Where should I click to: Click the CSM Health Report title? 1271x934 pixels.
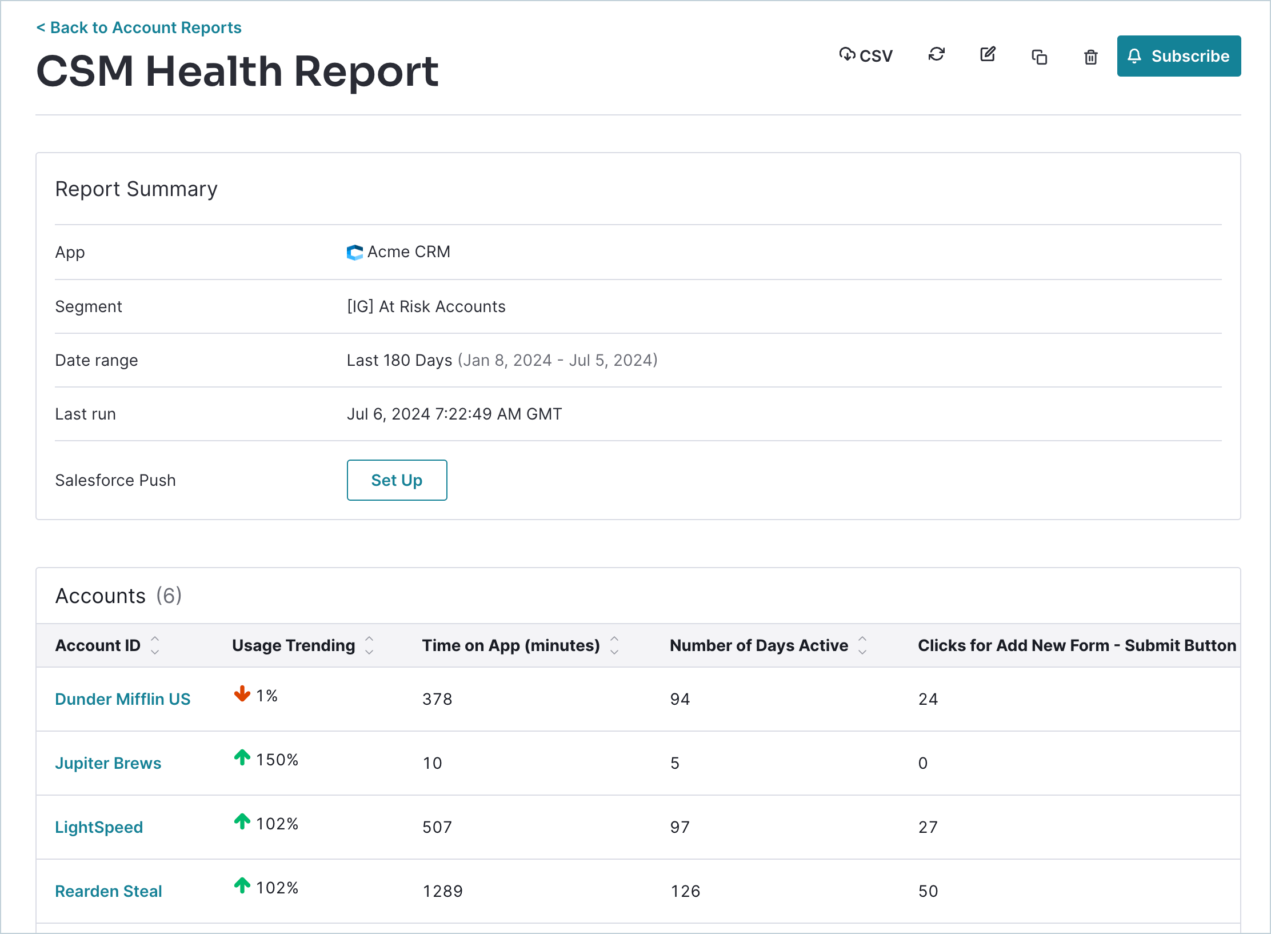point(237,71)
